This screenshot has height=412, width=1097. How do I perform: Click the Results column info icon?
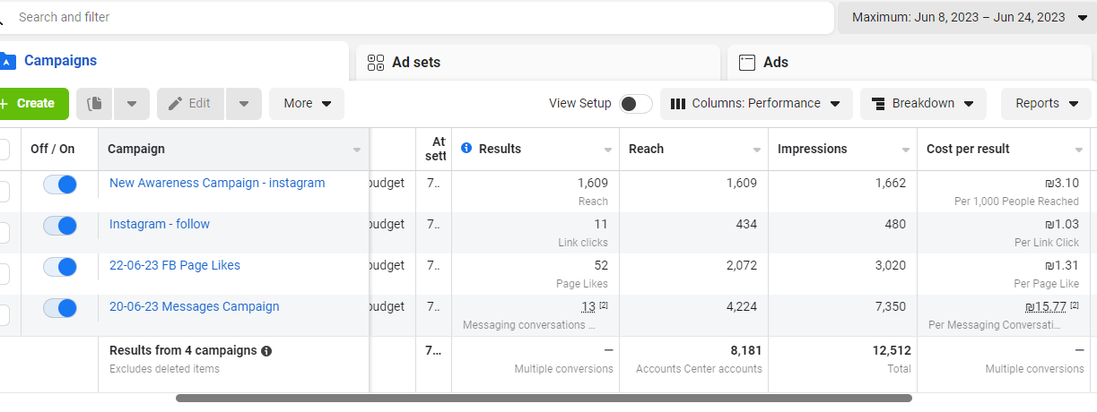pyautogui.click(x=466, y=149)
